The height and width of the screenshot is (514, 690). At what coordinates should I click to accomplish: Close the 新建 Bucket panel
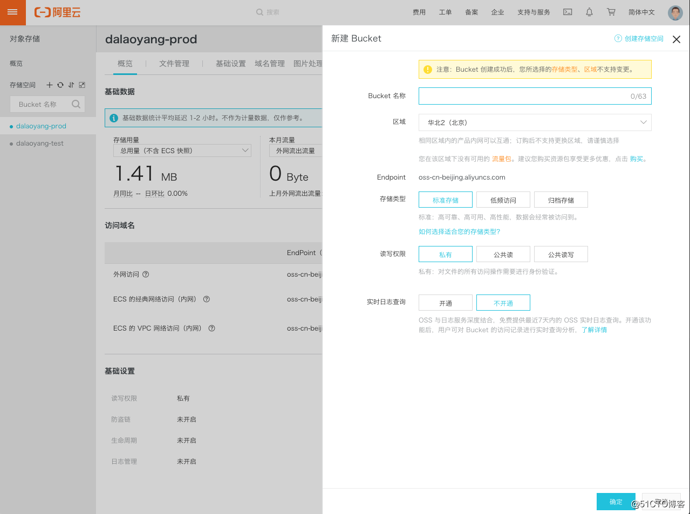pyautogui.click(x=677, y=39)
